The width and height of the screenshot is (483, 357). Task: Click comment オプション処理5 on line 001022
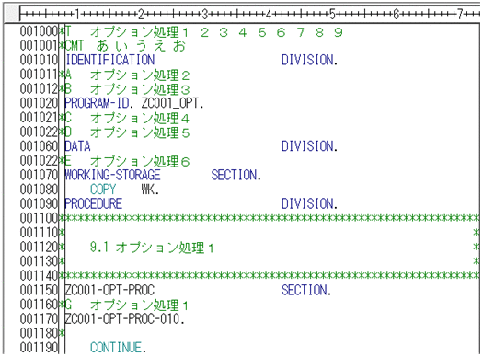click(x=140, y=132)
